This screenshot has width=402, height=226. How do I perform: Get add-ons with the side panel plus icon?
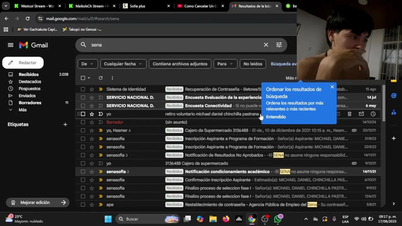tap(394, 138)
